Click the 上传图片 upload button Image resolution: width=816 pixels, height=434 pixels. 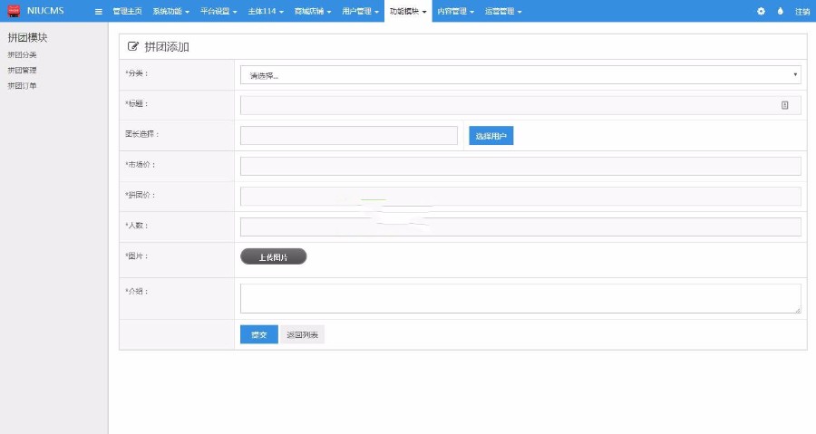(273, 256)
